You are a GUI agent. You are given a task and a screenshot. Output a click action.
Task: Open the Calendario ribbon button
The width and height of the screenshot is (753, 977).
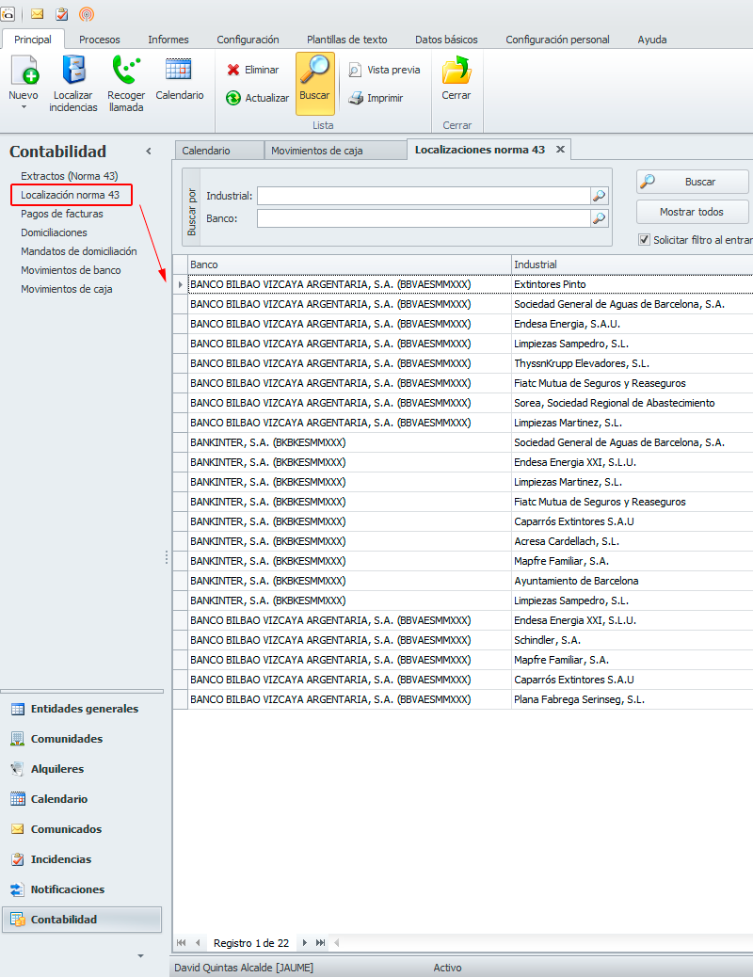coord(180,78)
